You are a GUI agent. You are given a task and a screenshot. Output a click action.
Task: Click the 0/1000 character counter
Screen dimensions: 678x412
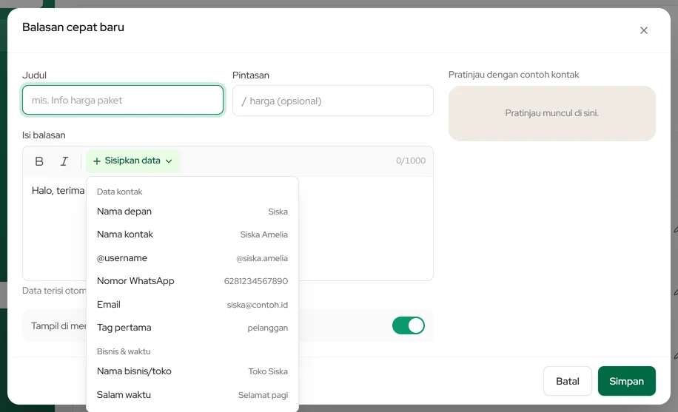pyautogui.click(x=410, y=161)
